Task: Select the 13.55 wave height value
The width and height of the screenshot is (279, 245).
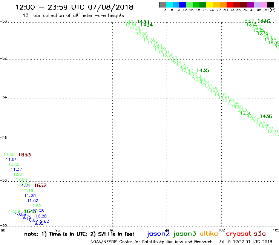Action: click(14, 164)
